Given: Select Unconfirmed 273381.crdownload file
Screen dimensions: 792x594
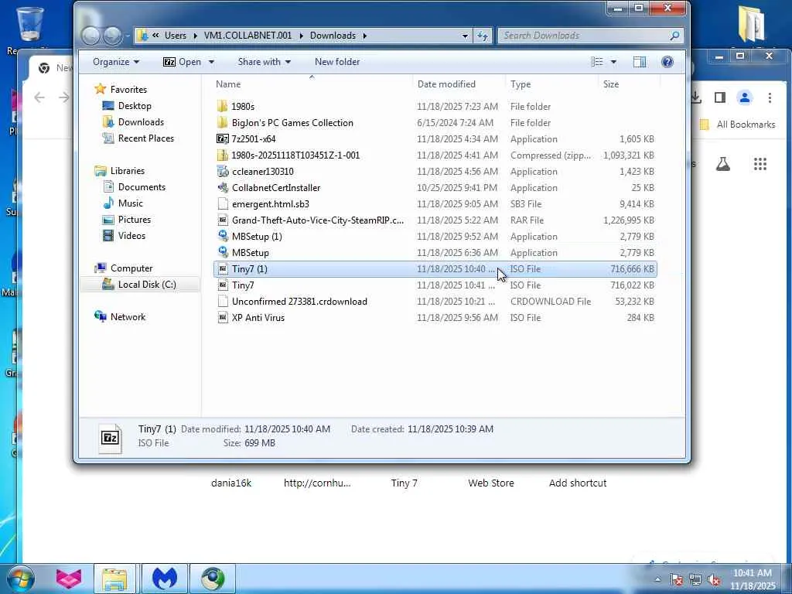Looking at the screenshot, I should (435, 301).
